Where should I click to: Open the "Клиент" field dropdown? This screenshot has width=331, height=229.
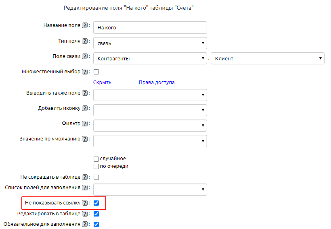coord(267,58)
